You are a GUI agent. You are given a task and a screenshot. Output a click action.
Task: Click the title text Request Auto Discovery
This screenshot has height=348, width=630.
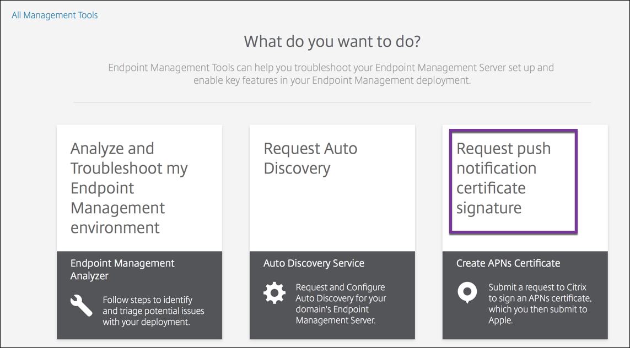click(x=310, y=158)
